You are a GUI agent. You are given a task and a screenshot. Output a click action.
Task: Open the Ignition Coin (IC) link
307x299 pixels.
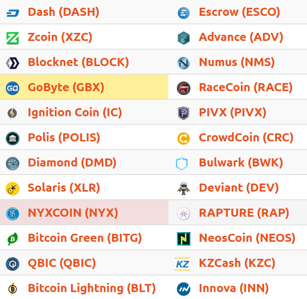coord(75,112)
